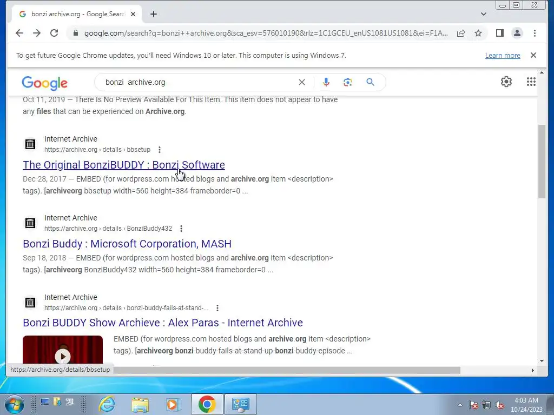View site information via the padlock icon
The width and height of the screenshot is (554, 415).
(x=75, y=33)
